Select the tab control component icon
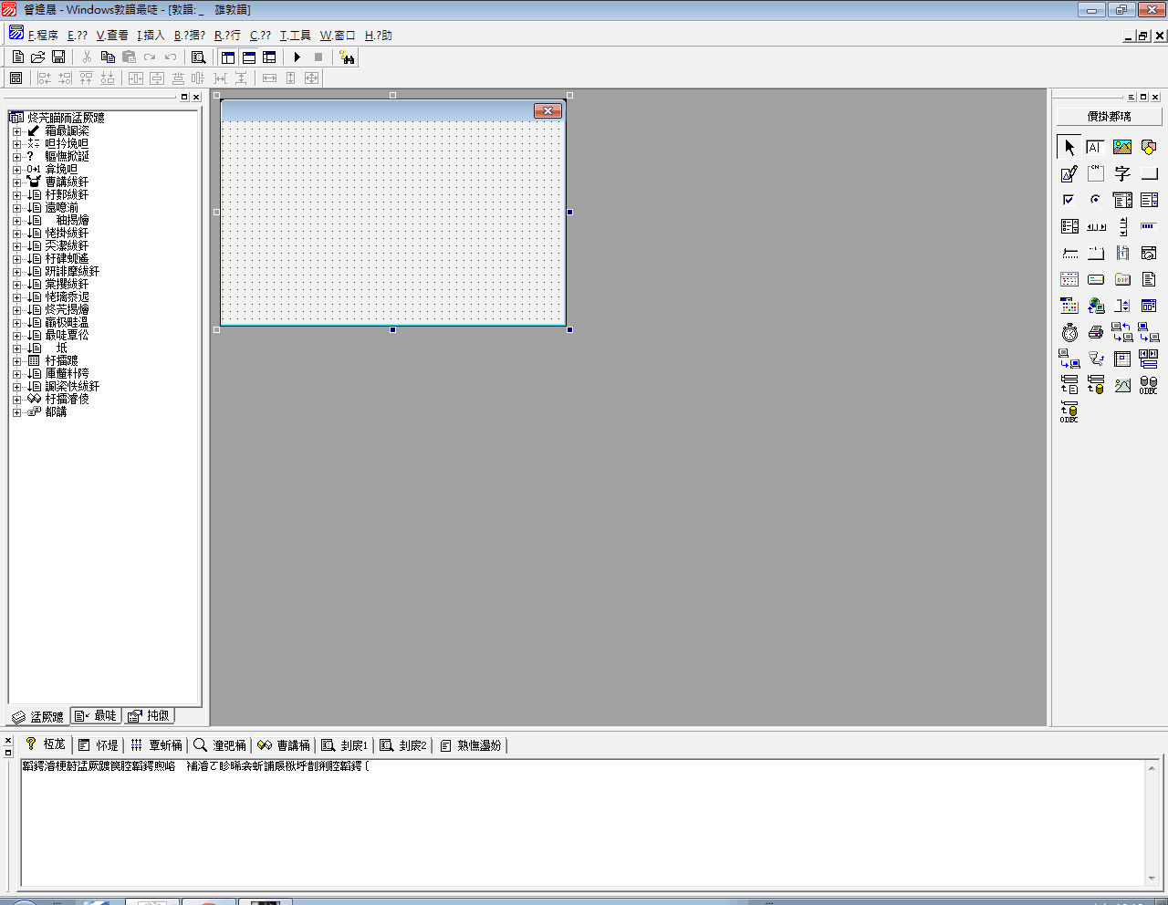The width and height of the screenshot is (1168, 905). [1096, 253]
